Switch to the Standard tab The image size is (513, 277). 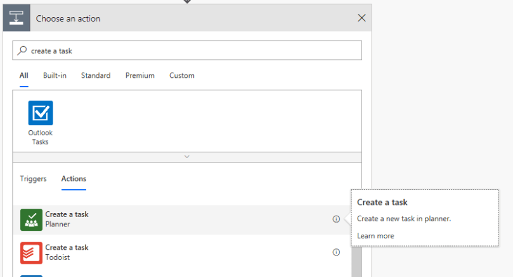click(96, 76)
